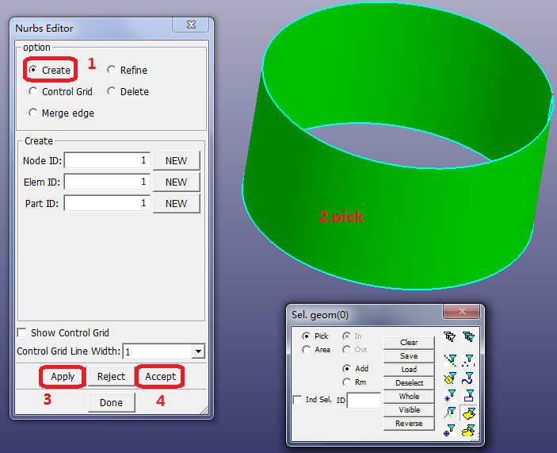The width and height of the screenshot is (557, 453).
Task: Click the coordinate system filter icon
Action: click(x=450, y=413)
